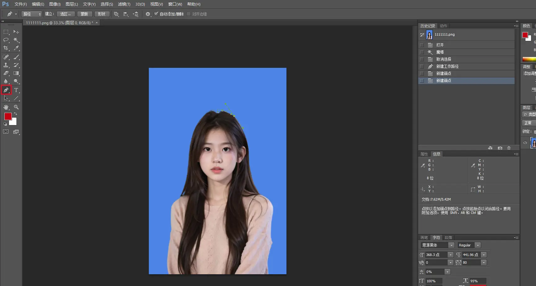Select the Eraser tool
The width and height of the screenshot is (536, 286).
coord(6,73)
